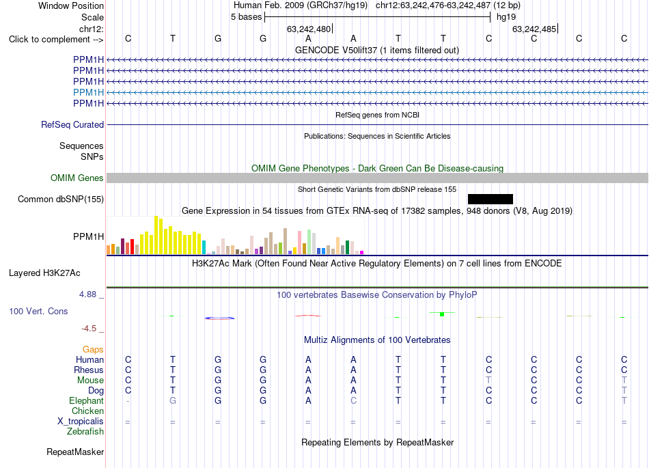Click the faded C in Elephant row
649x468 pixels.
[x=353, y=400]
